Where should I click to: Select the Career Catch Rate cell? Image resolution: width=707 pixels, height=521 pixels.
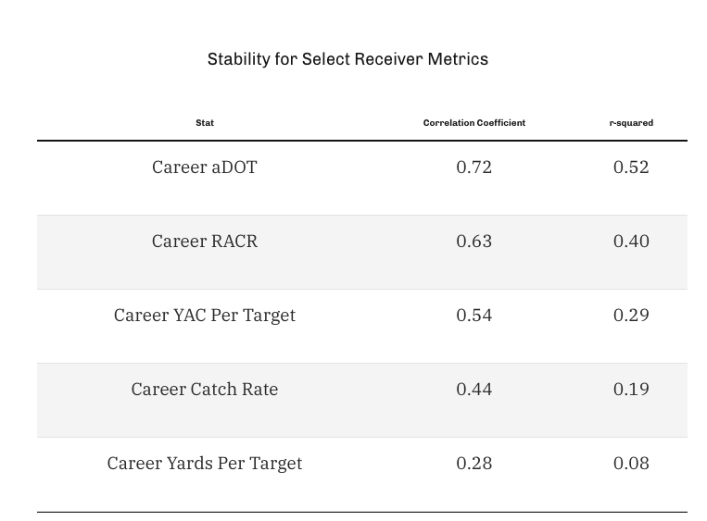click(x=205, y=390)
